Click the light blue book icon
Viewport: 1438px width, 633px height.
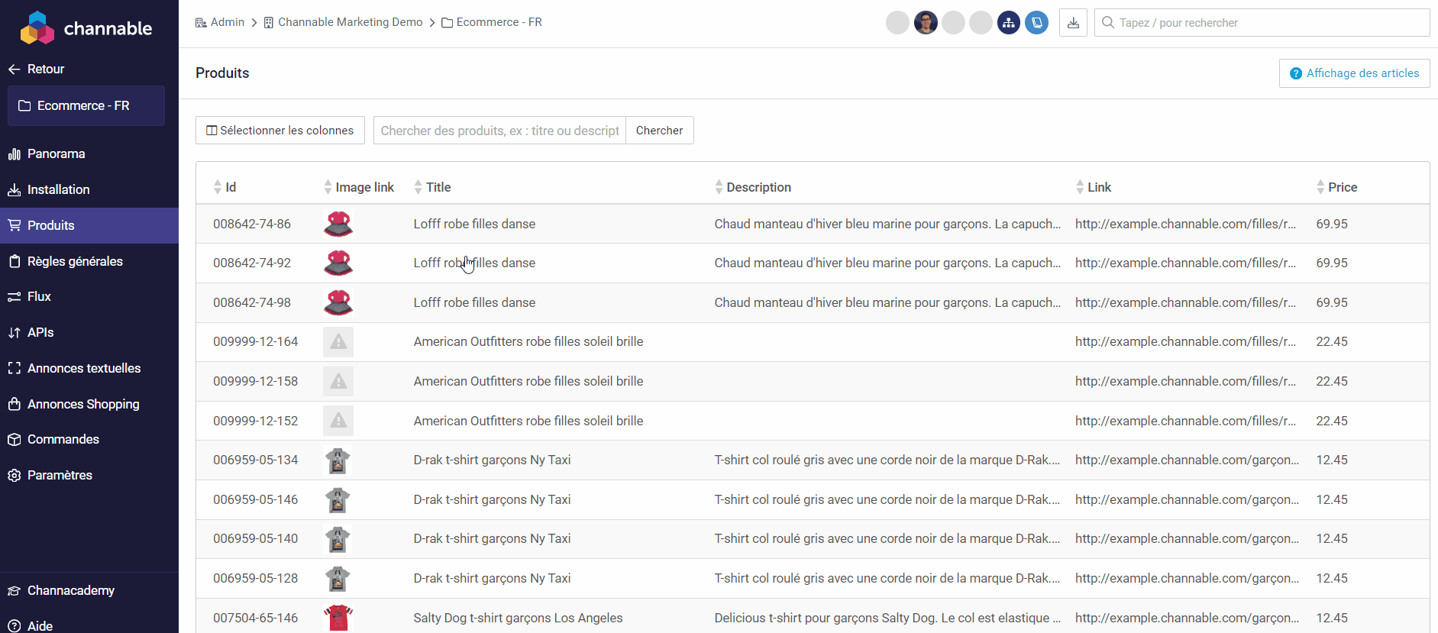1036,22
